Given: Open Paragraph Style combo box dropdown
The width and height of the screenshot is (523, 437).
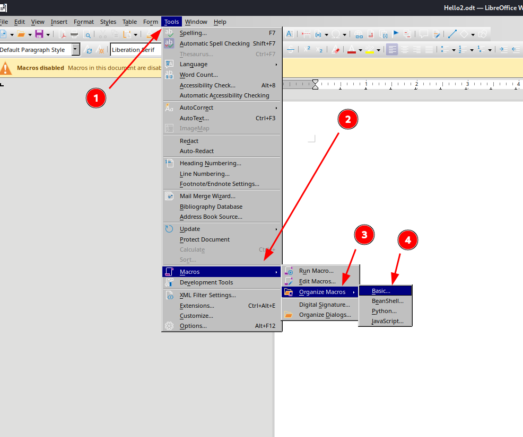Looking at the screenshot, I should [x=76, y=50].
